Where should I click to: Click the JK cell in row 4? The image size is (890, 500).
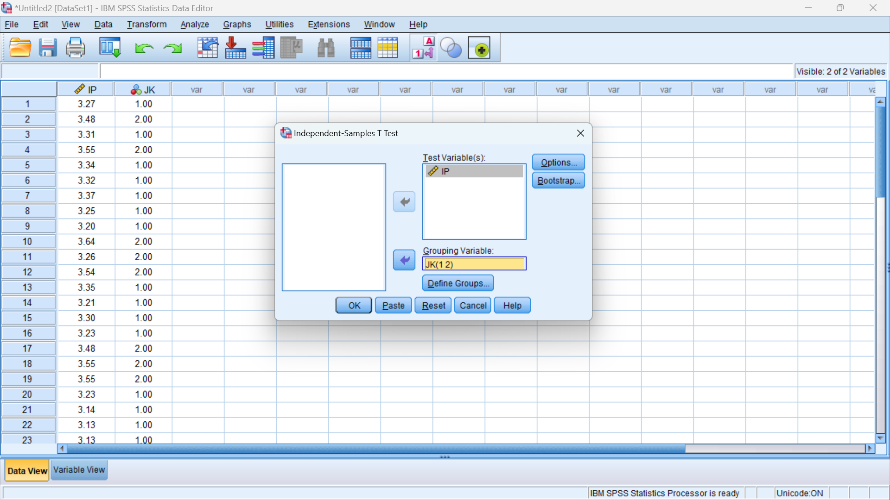coord(143,150)
